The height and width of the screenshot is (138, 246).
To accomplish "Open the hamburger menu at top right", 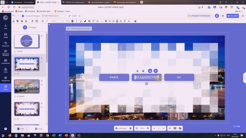I will [x=243, y=16].
